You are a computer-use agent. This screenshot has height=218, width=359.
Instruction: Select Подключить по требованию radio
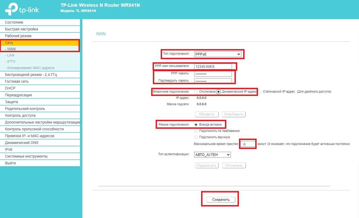(196, 131)
